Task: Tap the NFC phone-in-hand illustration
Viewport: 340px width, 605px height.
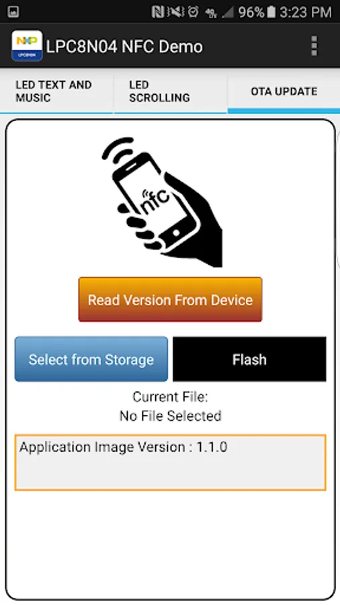Action: tap(163, 202)
